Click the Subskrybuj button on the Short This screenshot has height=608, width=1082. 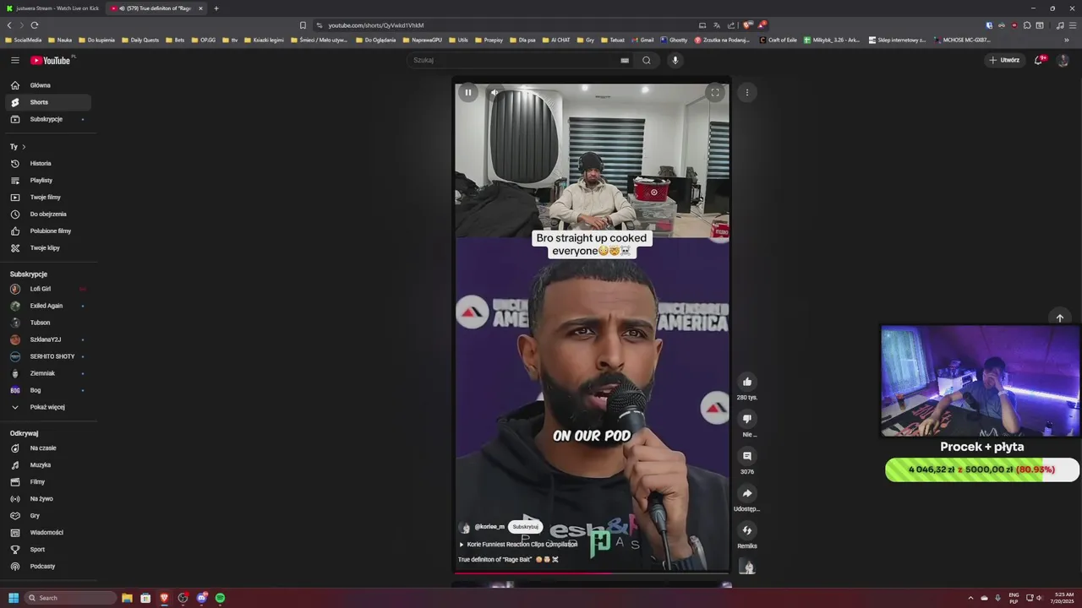pyautogui.click(x=525, y=526)
